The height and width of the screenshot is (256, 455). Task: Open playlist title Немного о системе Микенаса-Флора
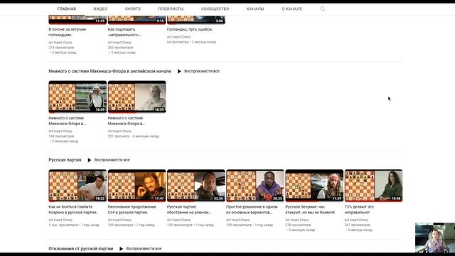(110, 71)
